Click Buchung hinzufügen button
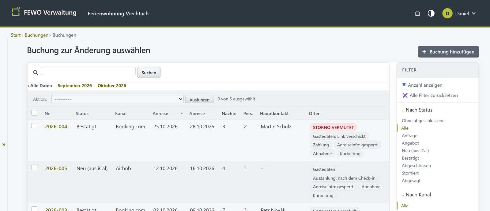Viewport: 490px width, 211px height. click(x=448, y=52)
